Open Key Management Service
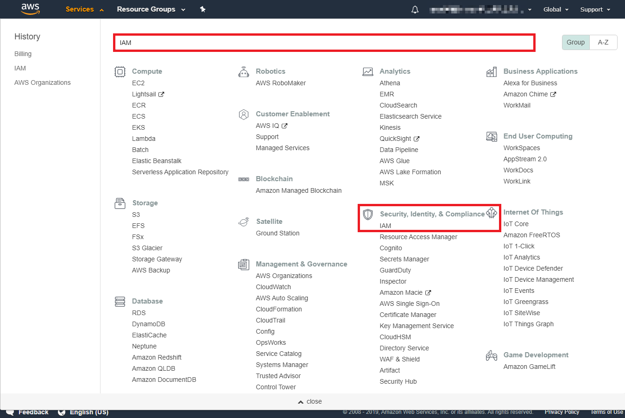Screen dimensions: 625x418 pyautogui.click(x=417, y=326)
